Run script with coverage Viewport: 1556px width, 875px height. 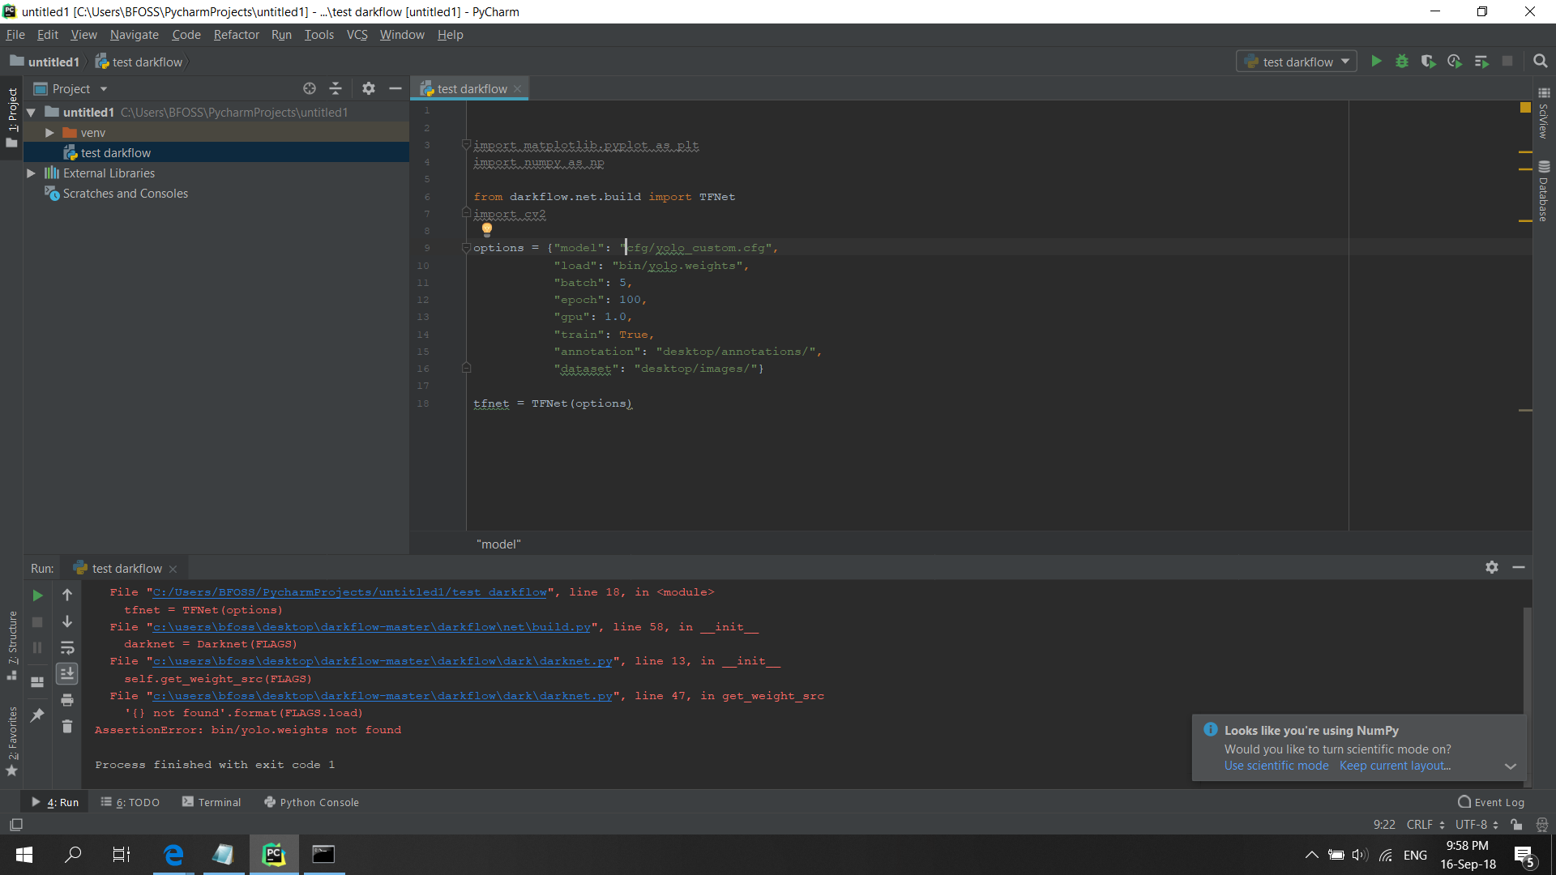coord(1429,61)
